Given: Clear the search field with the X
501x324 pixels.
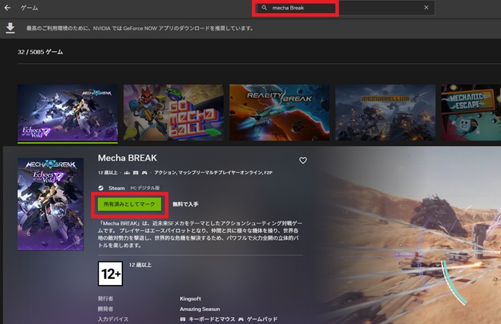Looking at the screenshot, I should [427, 8].
